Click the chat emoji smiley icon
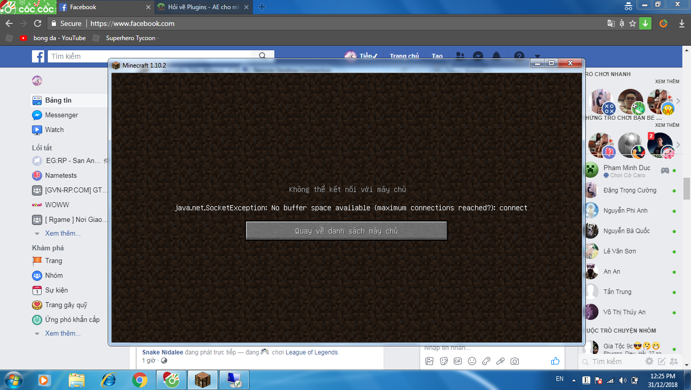 click(472, 361)
